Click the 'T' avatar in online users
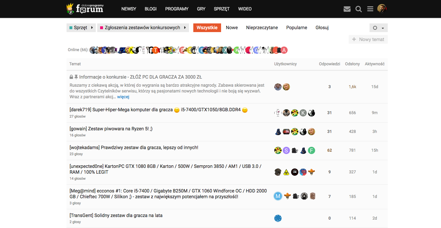This screenshot has width=441, height=228. tap(156, 50)
